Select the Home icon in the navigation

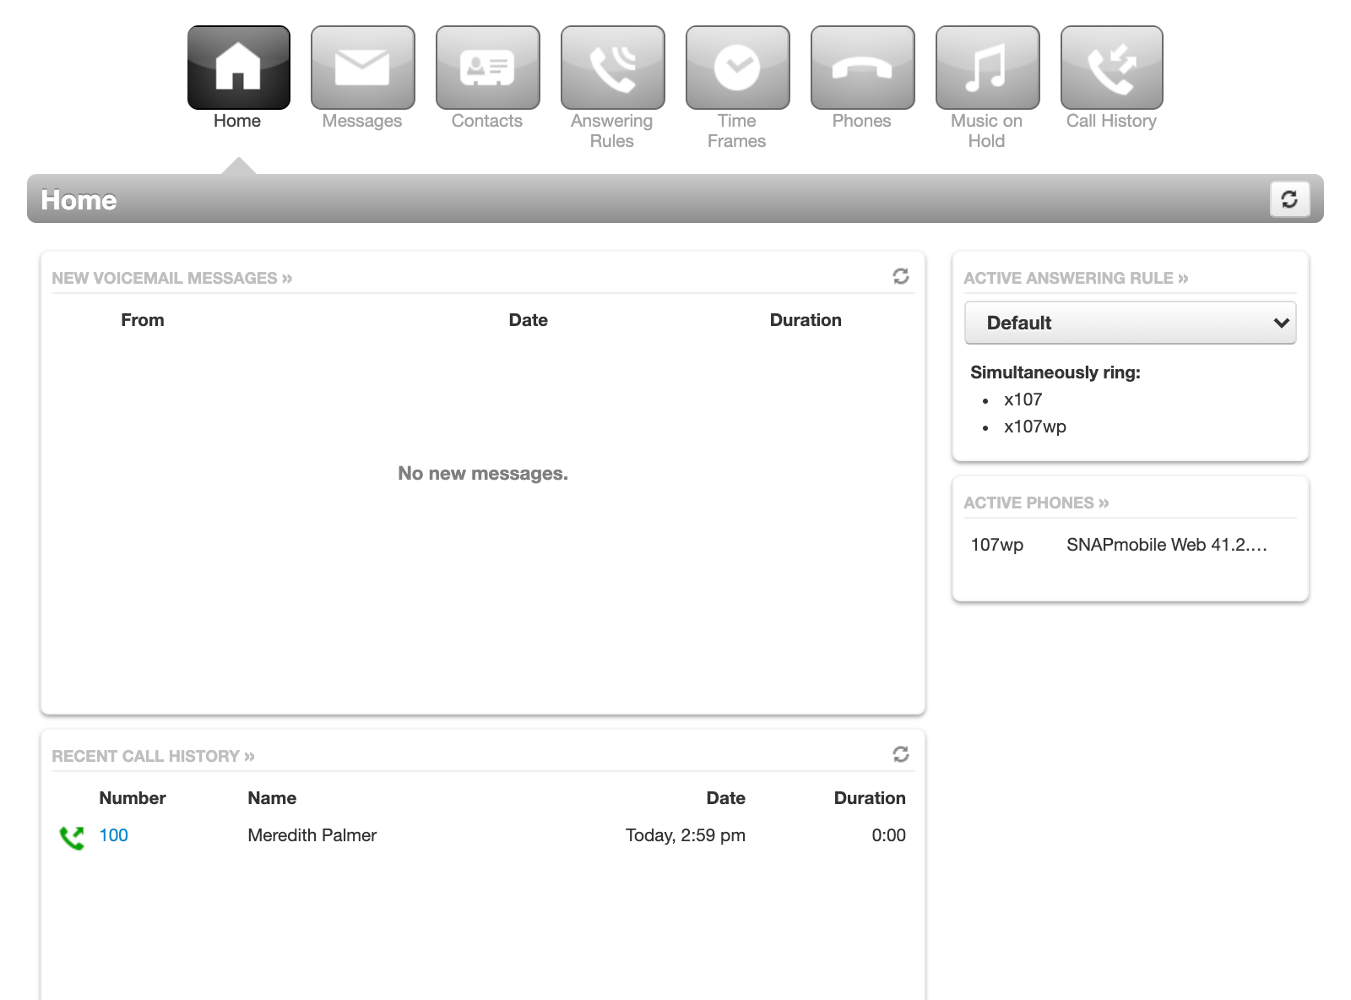(237, 67)
